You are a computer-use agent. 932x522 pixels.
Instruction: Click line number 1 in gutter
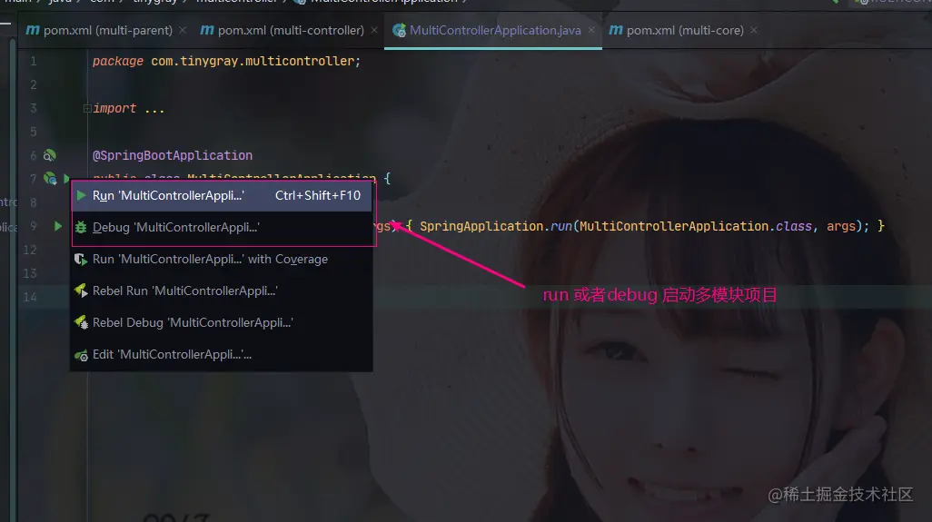[x=34, y=61]
